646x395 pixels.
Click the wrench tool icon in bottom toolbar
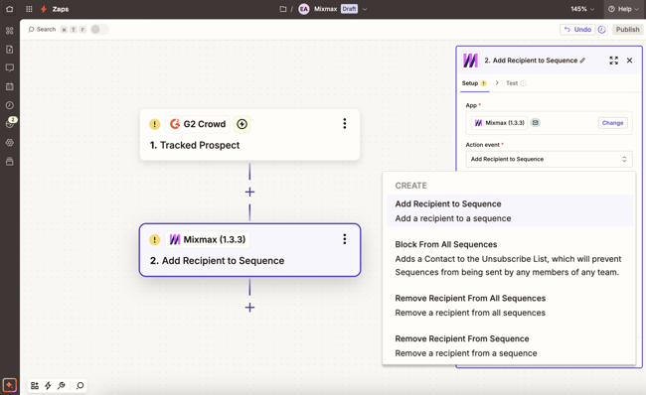coord(62,385)
